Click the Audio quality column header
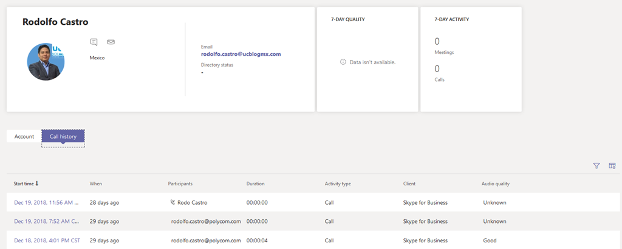Screen dimensions: 622x249 click(x=491, y=183)
